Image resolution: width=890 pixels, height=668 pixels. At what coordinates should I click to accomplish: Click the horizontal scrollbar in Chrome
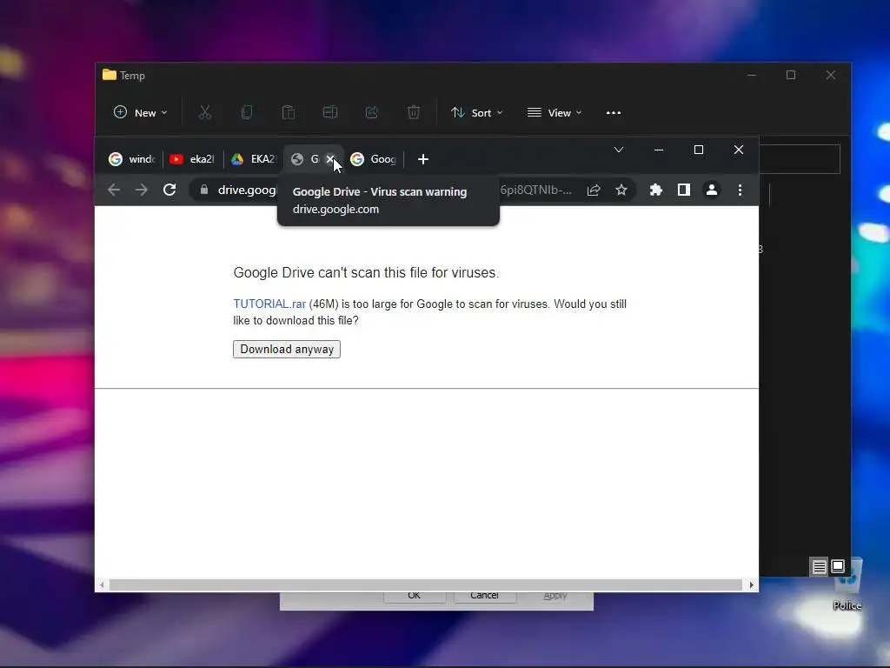[x=426, y=584]
